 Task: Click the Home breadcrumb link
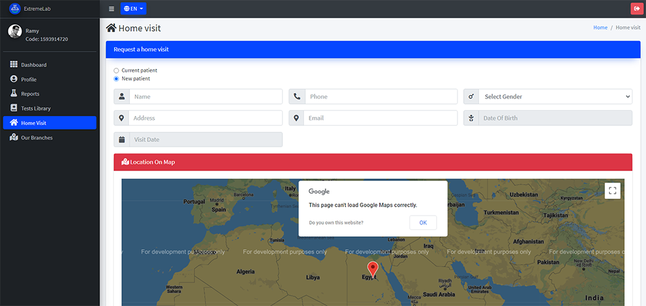point(600,28)
